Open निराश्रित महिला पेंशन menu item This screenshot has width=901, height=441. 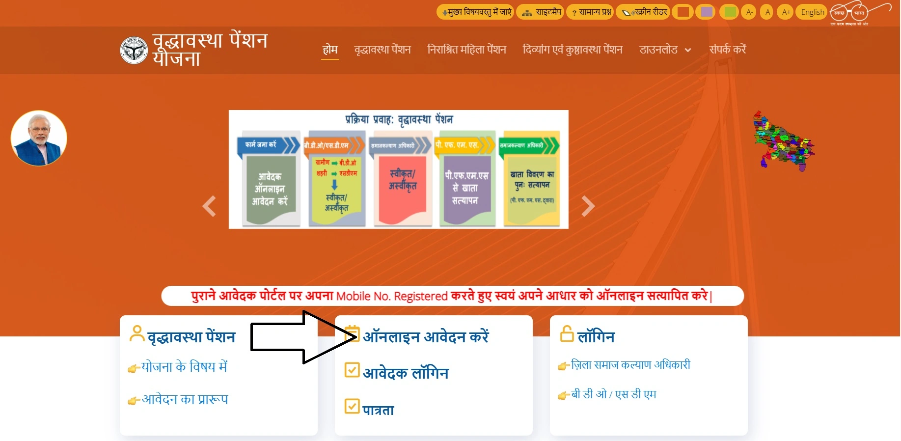point(466,50)
